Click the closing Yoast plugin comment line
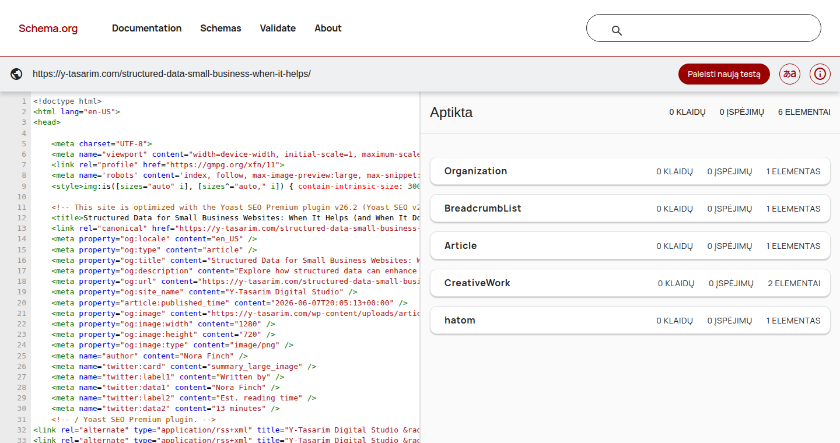The width and height of the screenshot is (840, 443). (x=134, y=420)
